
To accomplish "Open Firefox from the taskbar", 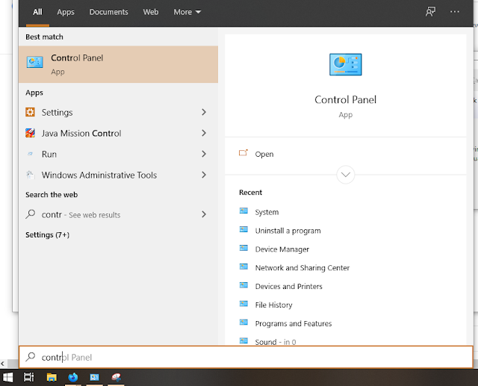I will (x=73, y=378).
